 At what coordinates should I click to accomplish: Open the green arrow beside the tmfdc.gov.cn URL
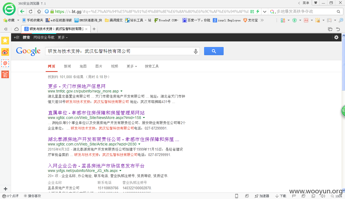(x=121, y=91)
